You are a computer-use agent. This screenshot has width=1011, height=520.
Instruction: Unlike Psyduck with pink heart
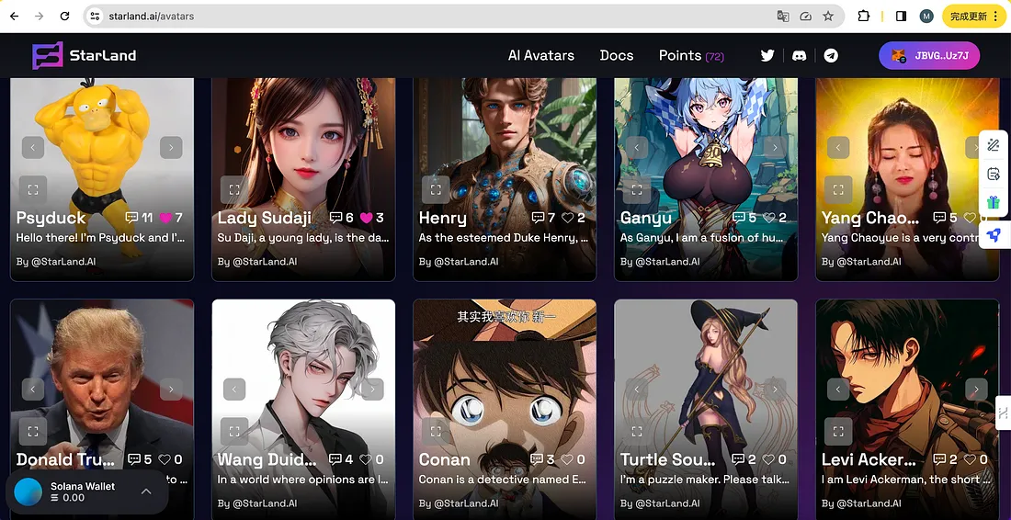click(165, 218)
